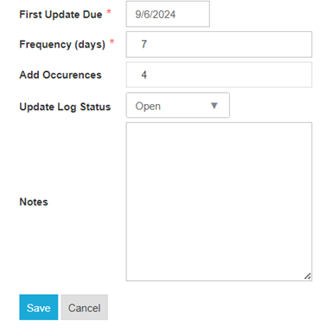Click inside the Notes text area
This screenshot has height=332, width=332.
[219, 202]
